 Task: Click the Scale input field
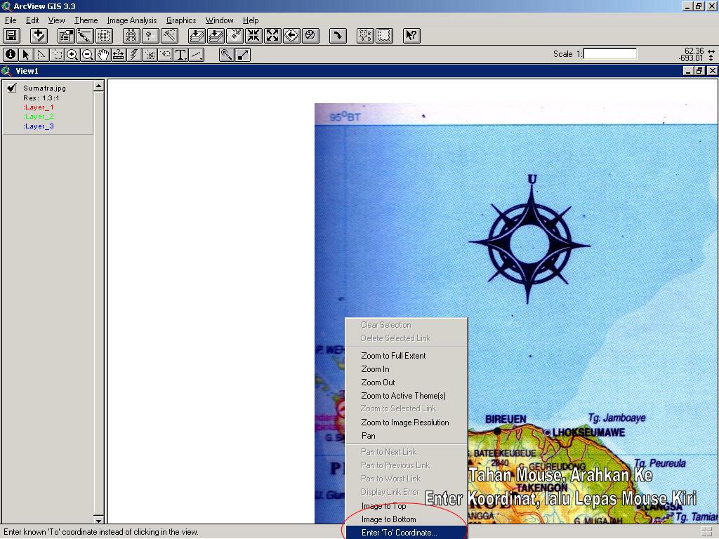(x=610, y=53)
